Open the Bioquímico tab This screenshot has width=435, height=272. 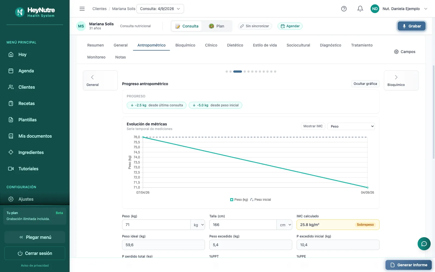(185, 45)
